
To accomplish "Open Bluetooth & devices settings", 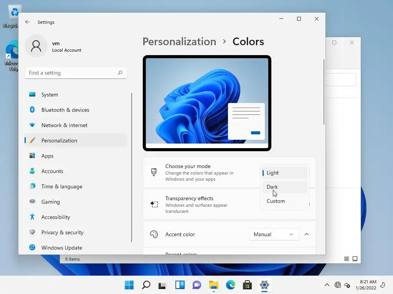I will pyautogui.click(x=76, y=110).
